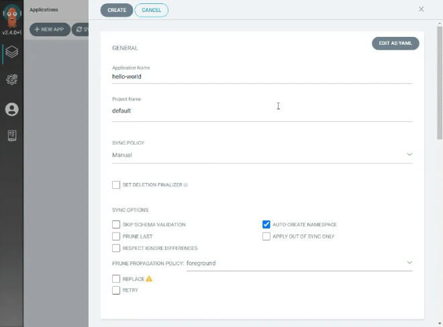Open the Documentation book sidebar icon

pos(12,136)
